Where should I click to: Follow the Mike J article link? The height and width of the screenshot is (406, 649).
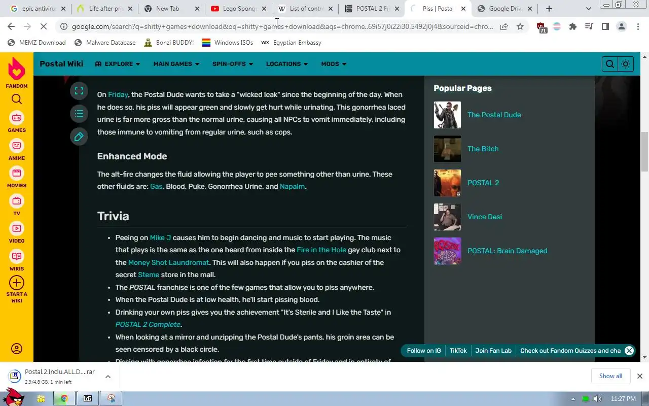coord(160,238)
